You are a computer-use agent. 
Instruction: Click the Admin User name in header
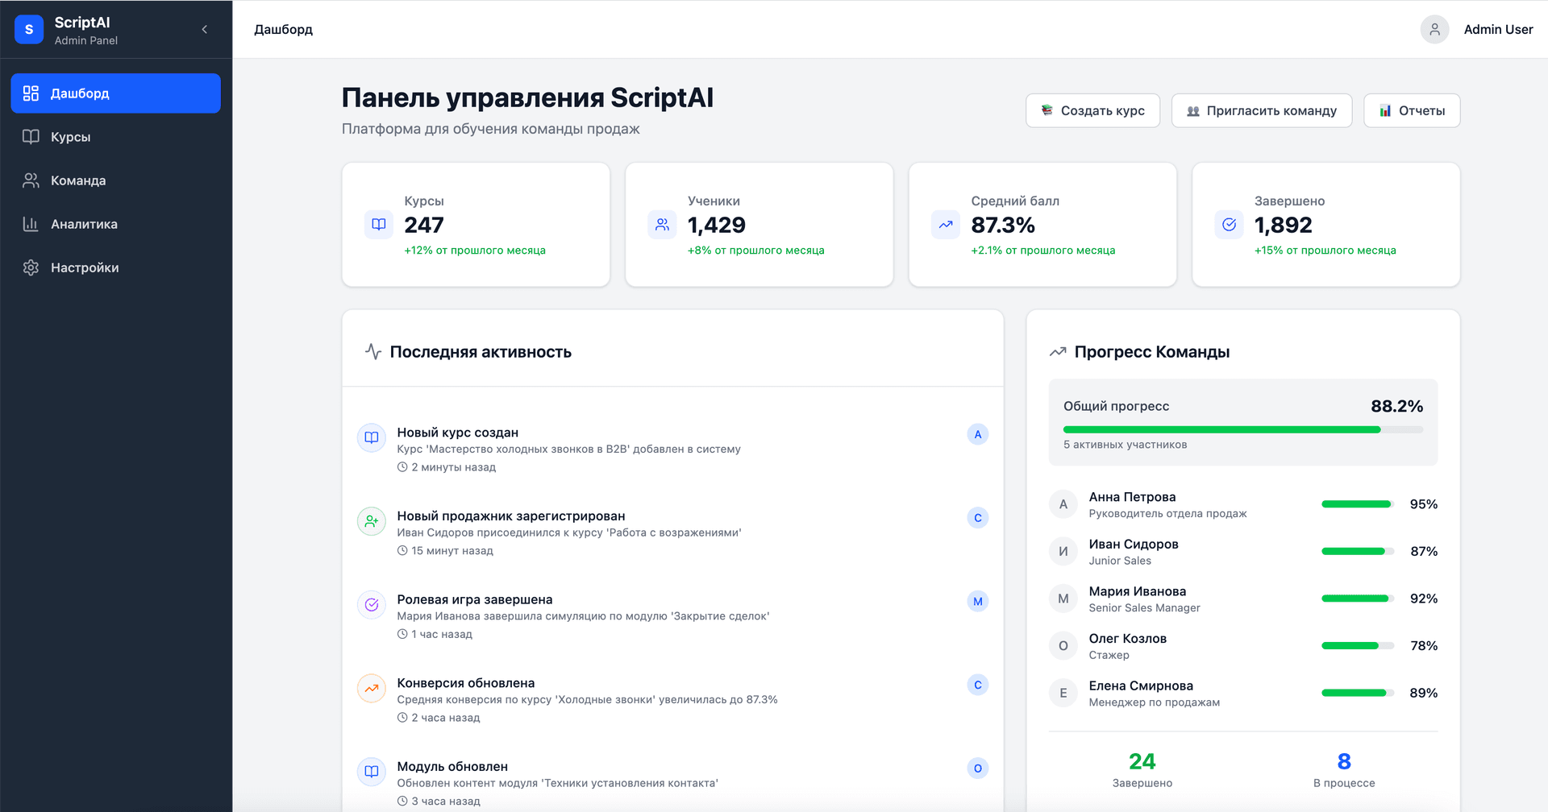1498,30
